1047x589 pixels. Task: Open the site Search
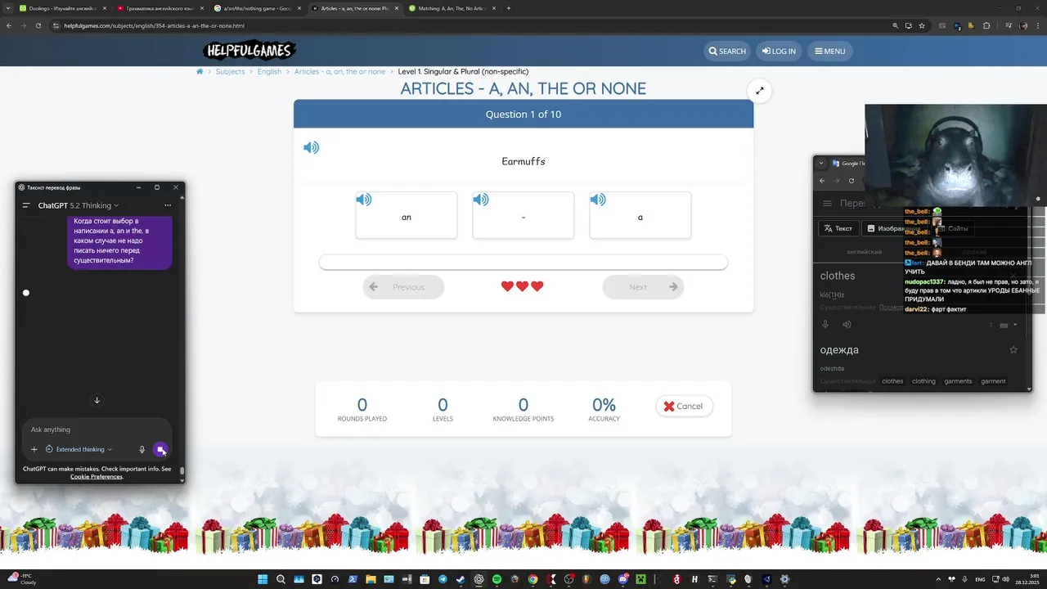[727, 51]
